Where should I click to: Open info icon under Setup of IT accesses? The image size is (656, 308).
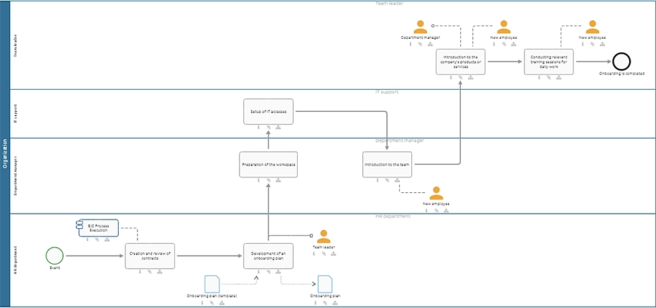click(x=258, y=127)
